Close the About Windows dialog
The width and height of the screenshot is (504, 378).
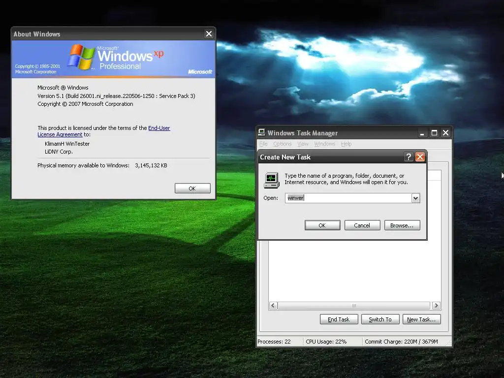209,34
